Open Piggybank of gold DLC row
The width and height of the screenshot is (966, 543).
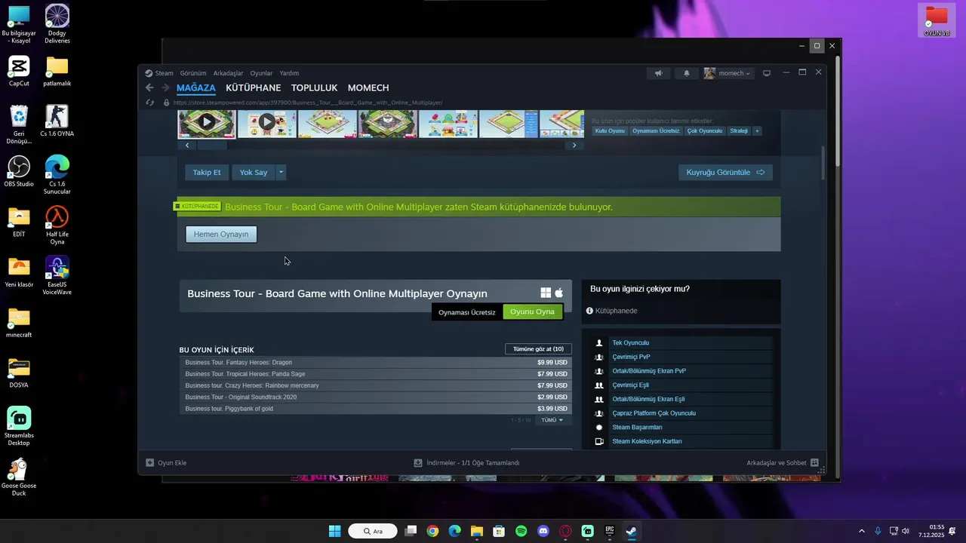tap(376, 409)
